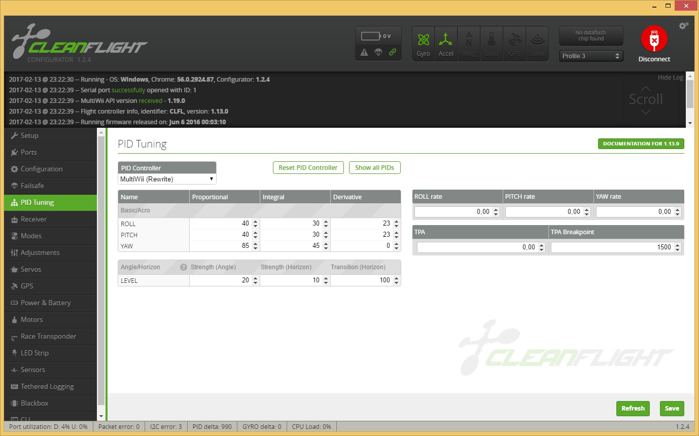This screenshot has width=699, height=436.
Task: Click the failsafe parachute status icon
Action: click(378, 52)
